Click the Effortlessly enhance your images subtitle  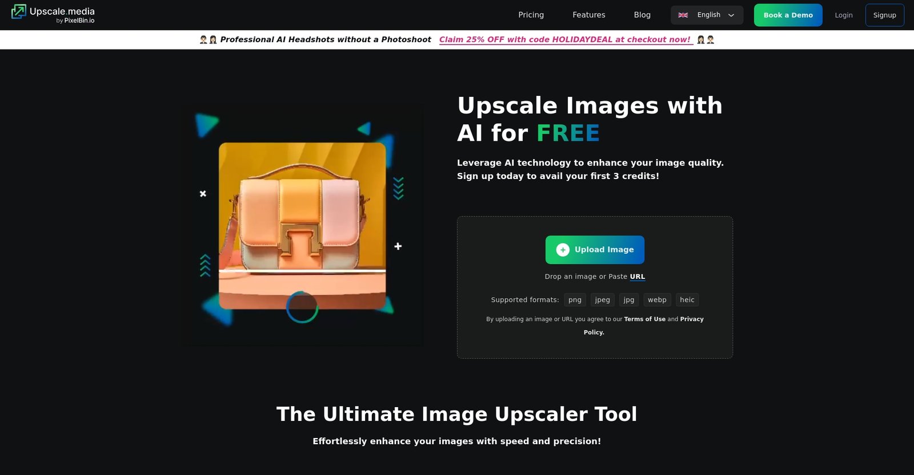456,441
